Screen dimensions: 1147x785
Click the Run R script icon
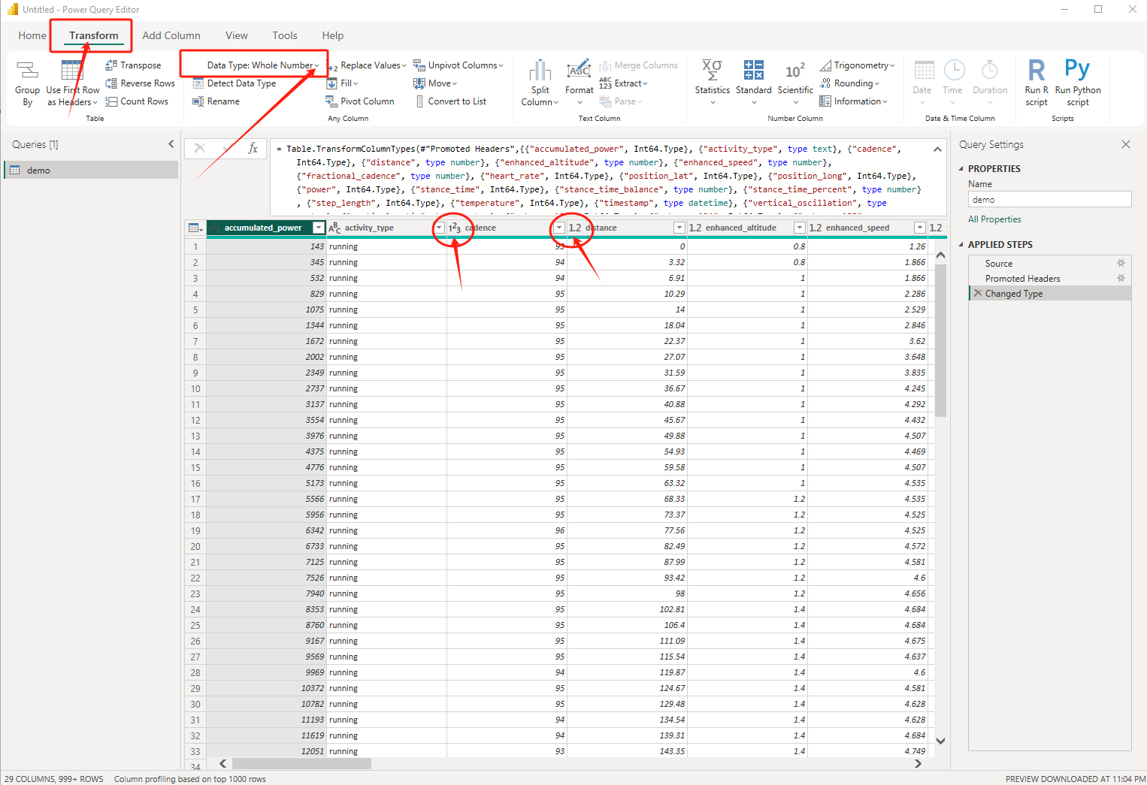pos(1037,70)
